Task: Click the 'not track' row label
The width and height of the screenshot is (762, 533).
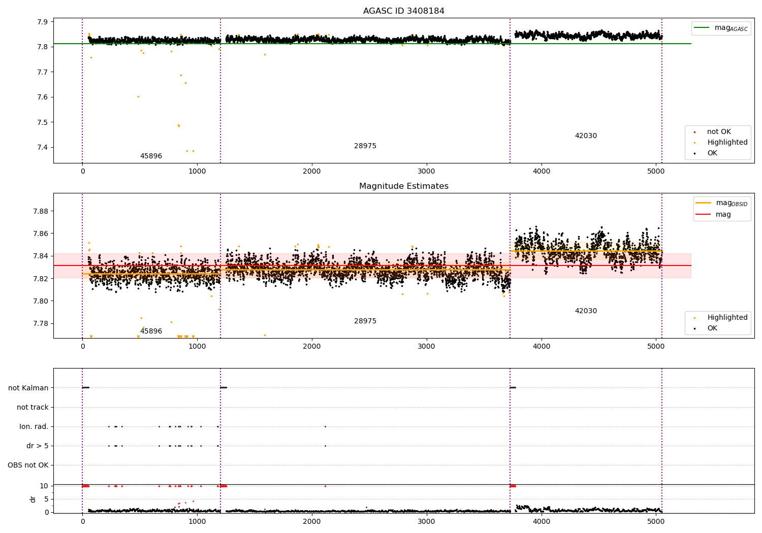Action: 33,407
